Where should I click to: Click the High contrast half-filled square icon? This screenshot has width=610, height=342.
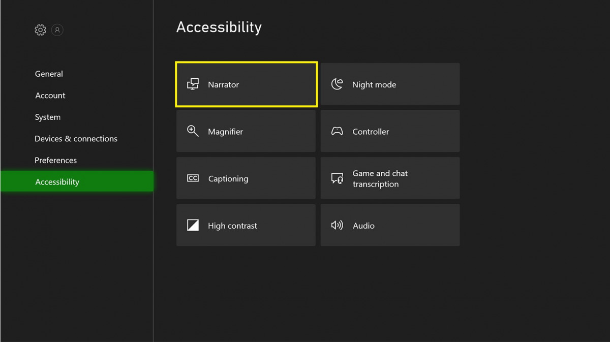pos(193,225)
